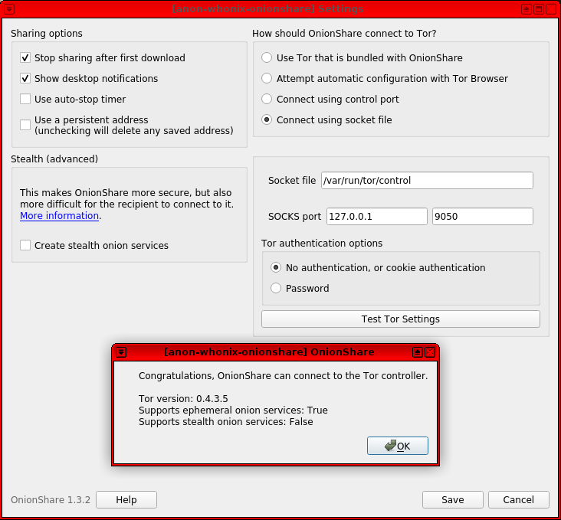Open the Settings window menu icon in the title bar
Viewport: 561px width, 520px height.
coord(9,9)
